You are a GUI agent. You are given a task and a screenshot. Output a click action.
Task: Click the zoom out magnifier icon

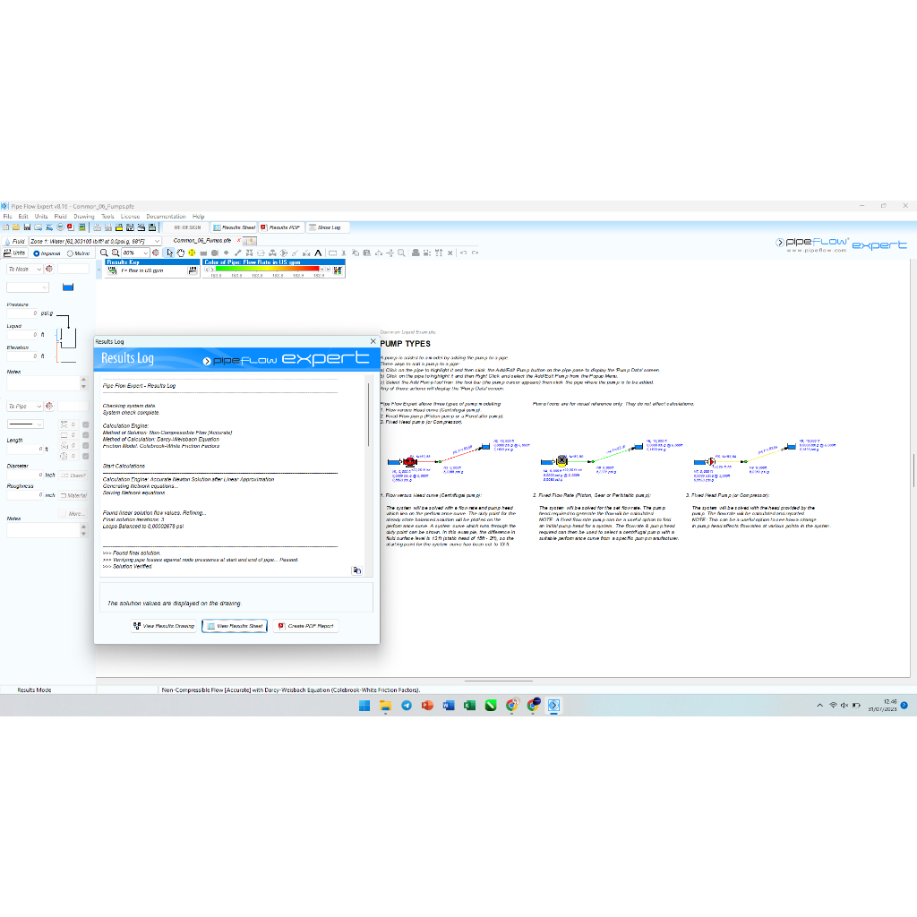pyautogui.click(x=116, y=253)
